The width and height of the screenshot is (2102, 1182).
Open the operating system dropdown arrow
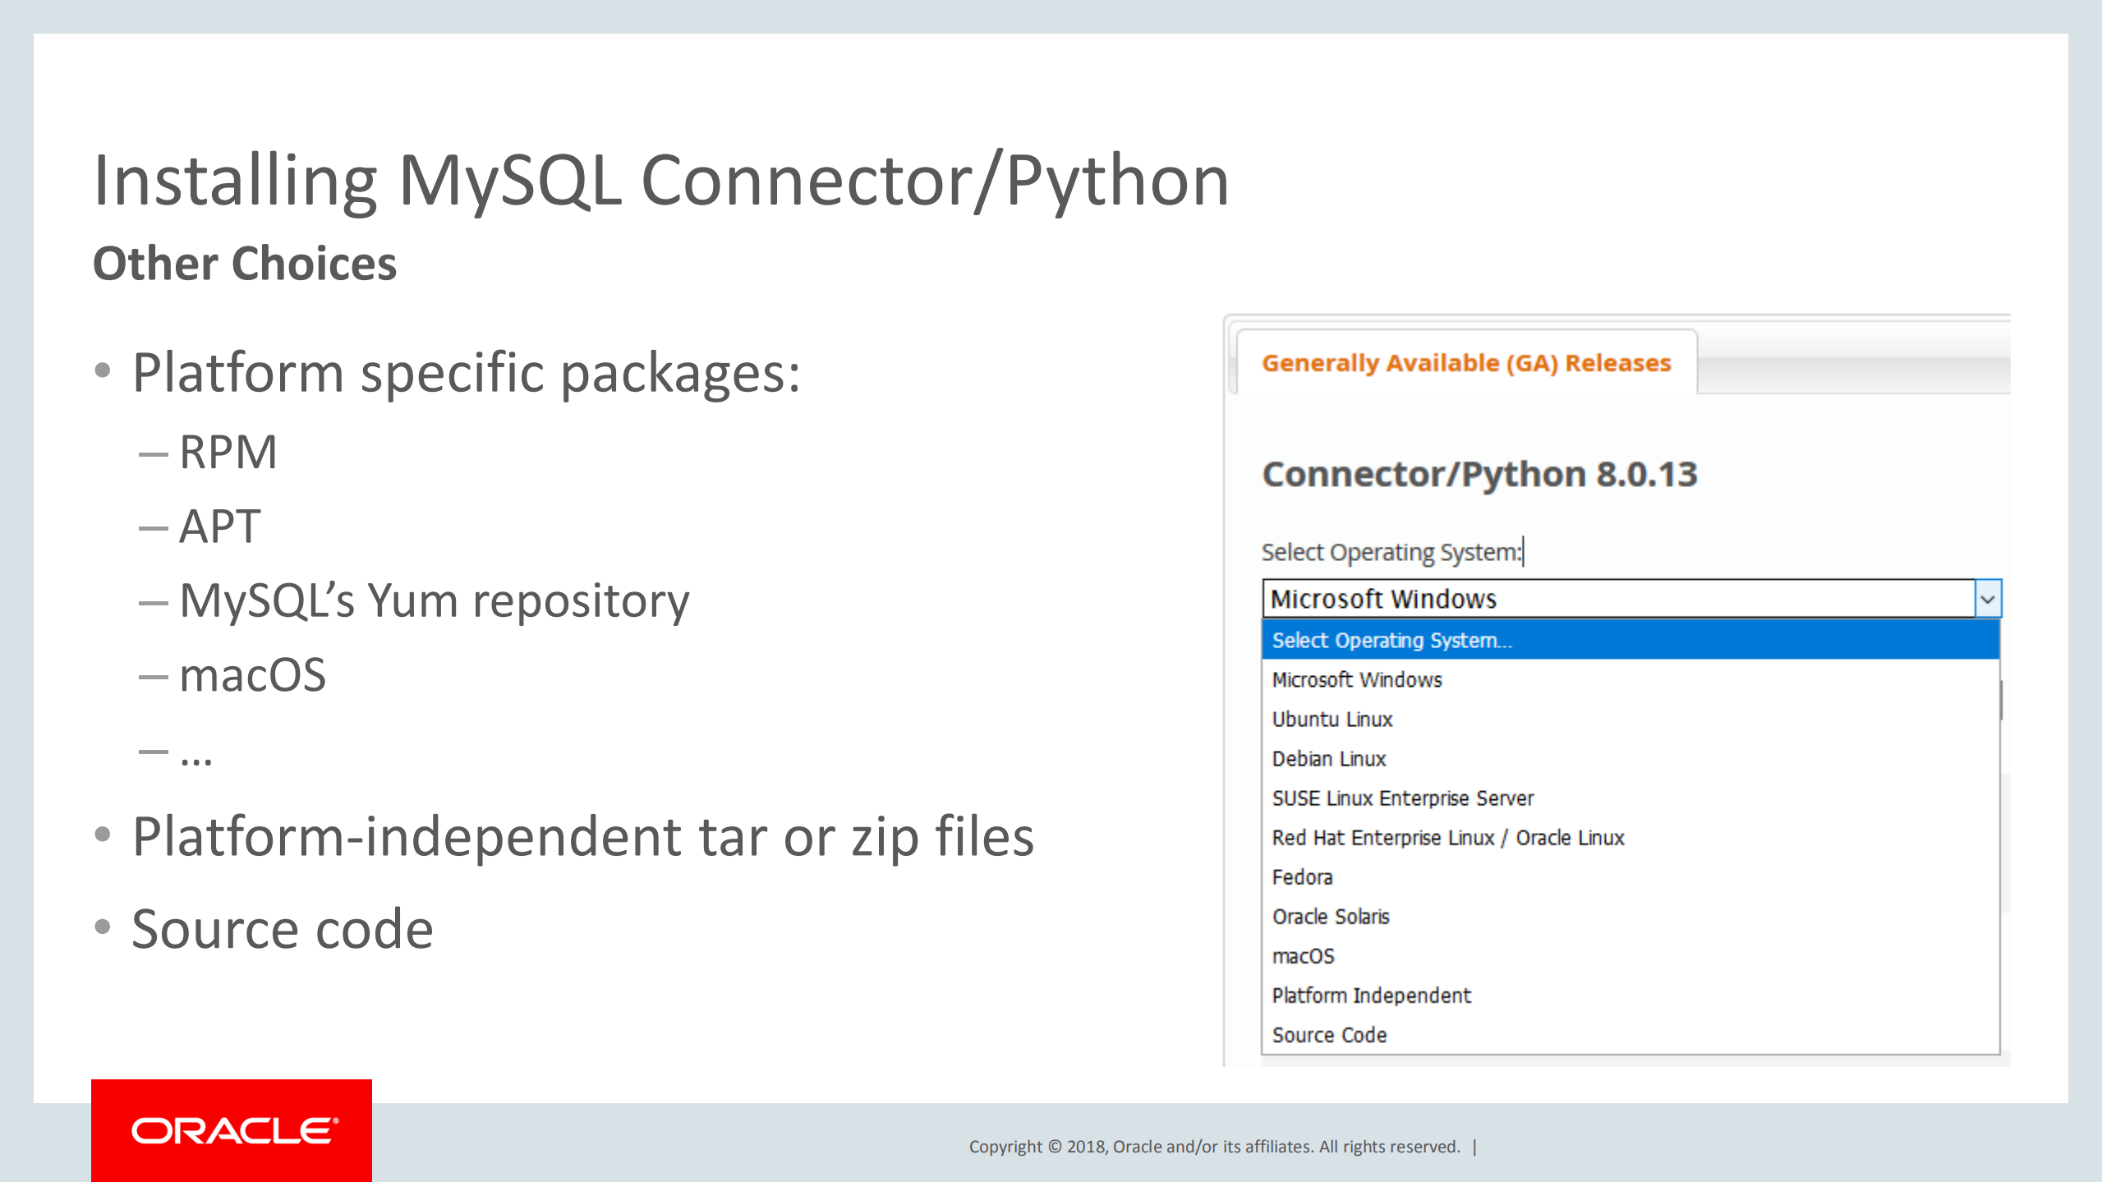click(x=1988, y=599)
